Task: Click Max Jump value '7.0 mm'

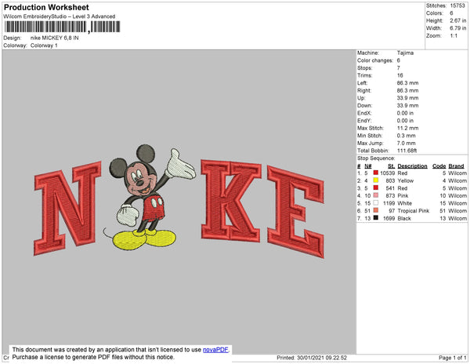Action: point(406,143)
